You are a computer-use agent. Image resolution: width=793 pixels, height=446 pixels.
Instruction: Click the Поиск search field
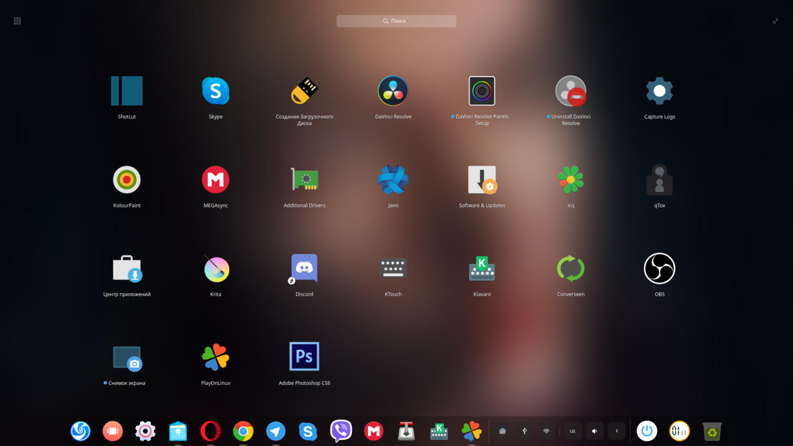point(396,21)
